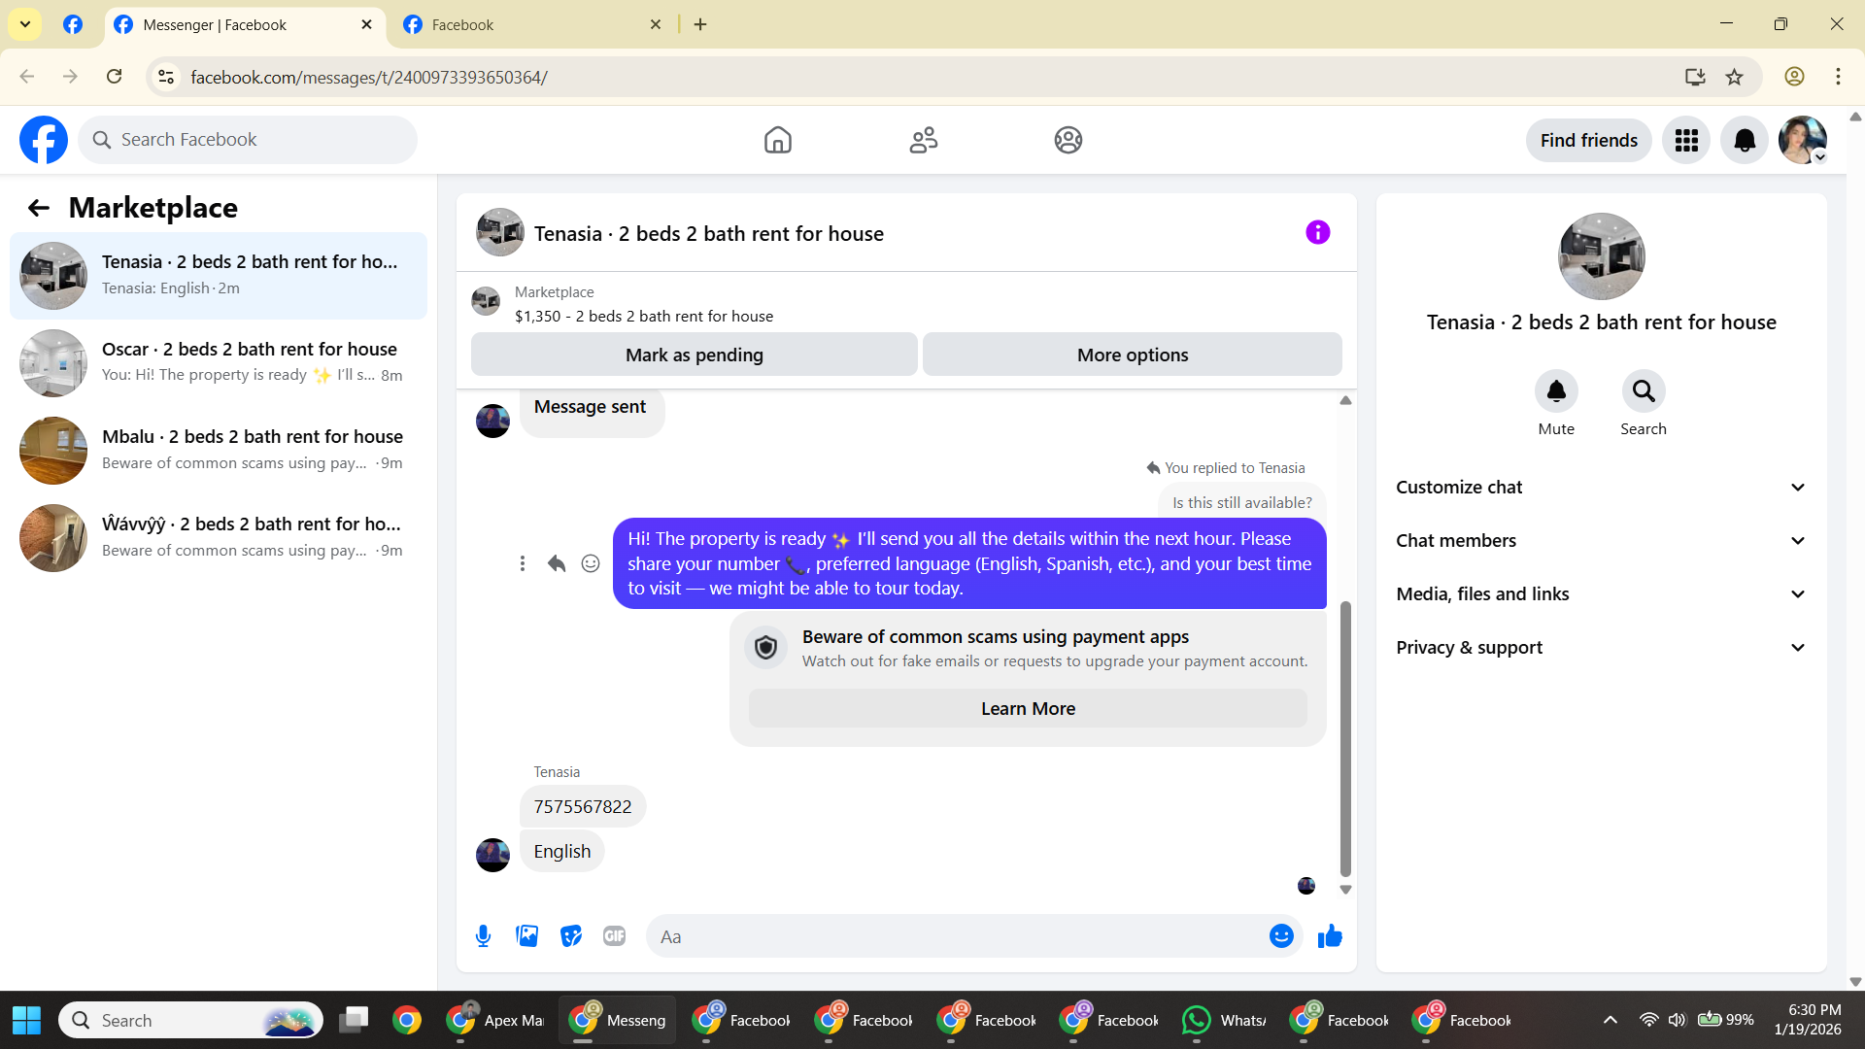This screenshot has height=1049, width=1865.
Task: Attach a file with the photo icon
Action: point(526,936)
